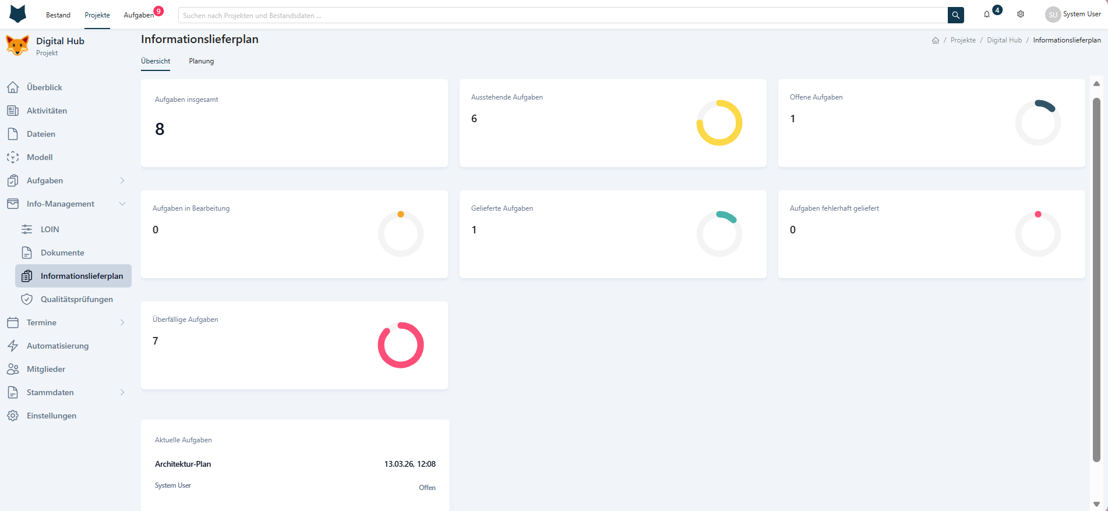
Task: Open the Projekte top menu
Action: point(97,15)
